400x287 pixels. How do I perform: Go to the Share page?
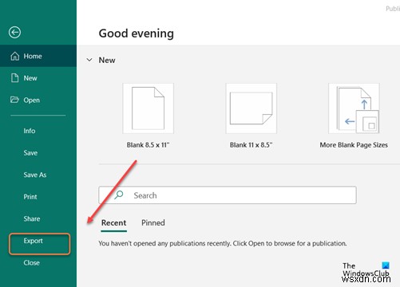tap(32, 218)
